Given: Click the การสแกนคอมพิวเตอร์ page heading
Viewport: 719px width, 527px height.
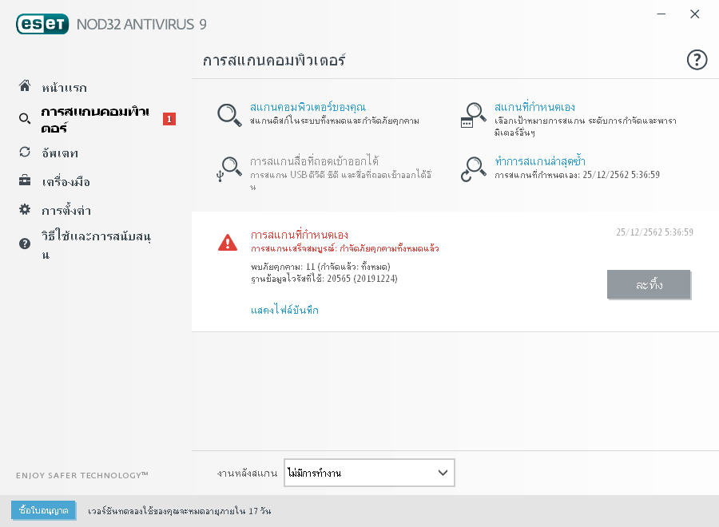Looking at the screenshot, I should pyautogui.click(x=274, y=60).
